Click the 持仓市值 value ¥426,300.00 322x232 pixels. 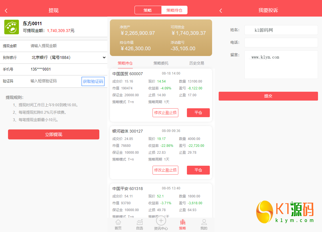tap(136, 49)
